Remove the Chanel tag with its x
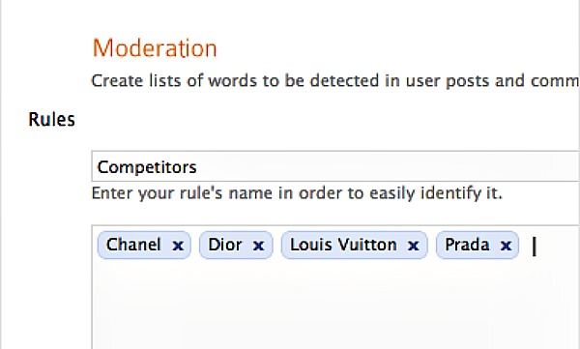Screen dimensions: 580x349 click(x=178, y=246)
